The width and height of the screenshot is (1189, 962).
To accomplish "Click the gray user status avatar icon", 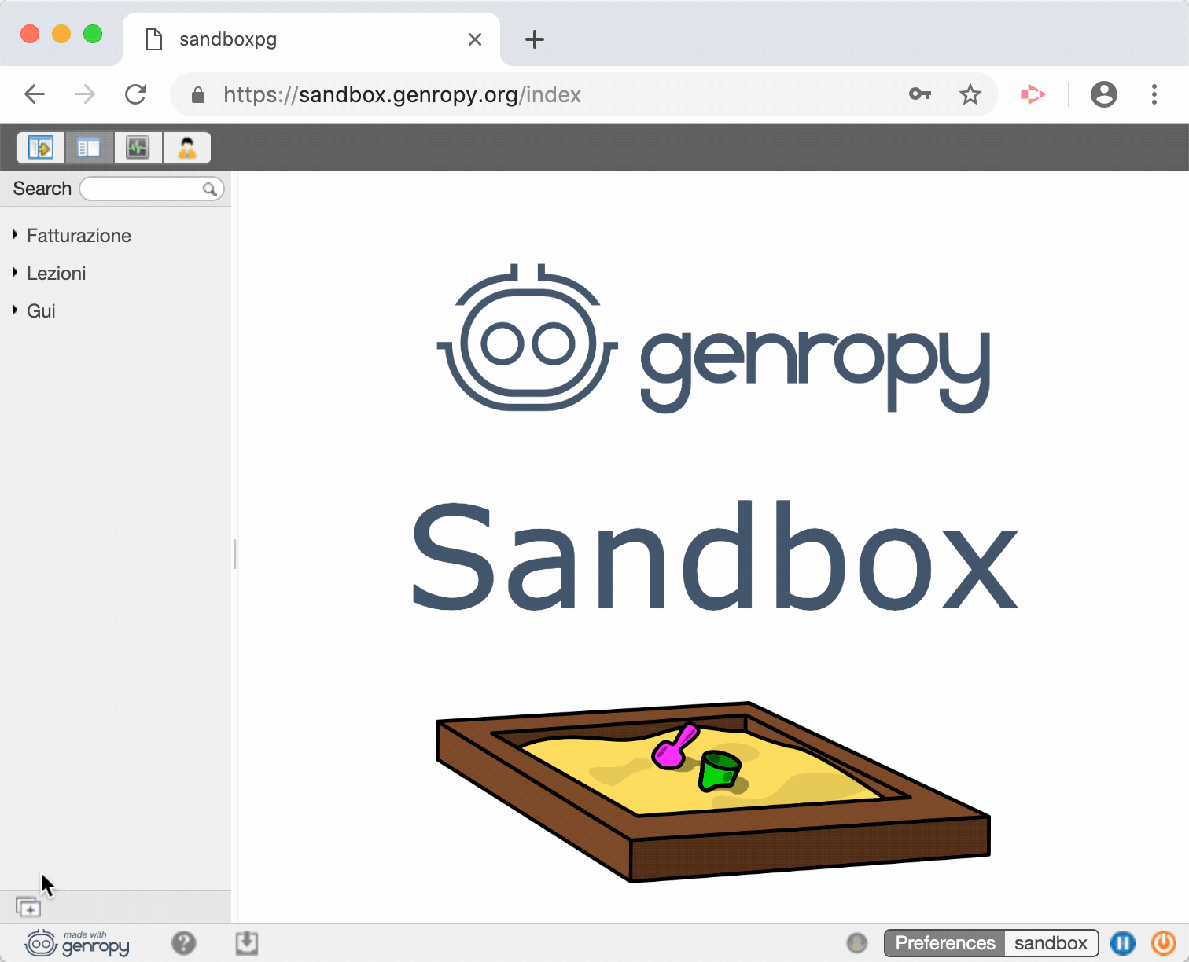I will point(857,942).
